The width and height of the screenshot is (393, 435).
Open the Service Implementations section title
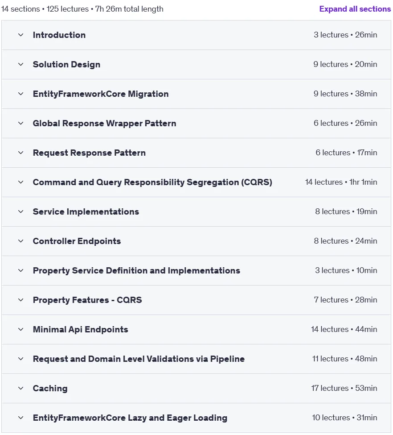[x=86, y=211]
